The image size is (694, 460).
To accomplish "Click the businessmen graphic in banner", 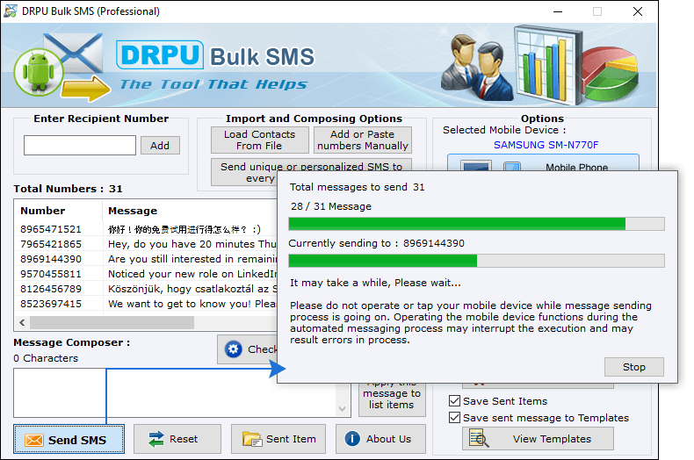I will [x=478, y=68].
